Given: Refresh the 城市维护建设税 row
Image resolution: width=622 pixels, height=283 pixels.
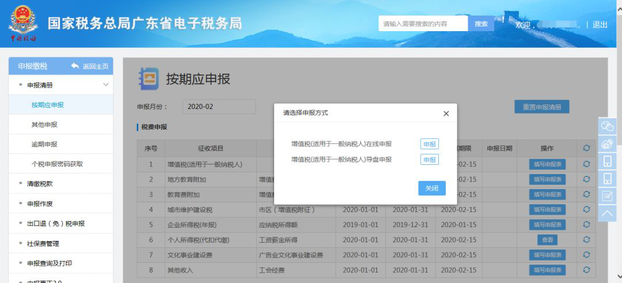Looking at the screenshot, I should (586, 209).
